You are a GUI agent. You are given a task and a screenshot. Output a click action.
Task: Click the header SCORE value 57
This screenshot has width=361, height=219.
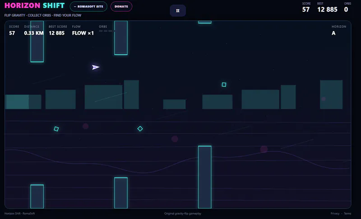coord(306,9)
